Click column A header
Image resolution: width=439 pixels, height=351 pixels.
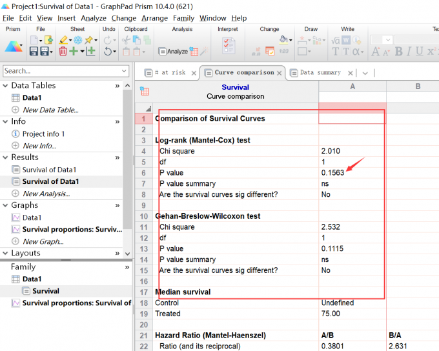pyautogui.click(x=352, y=86)
